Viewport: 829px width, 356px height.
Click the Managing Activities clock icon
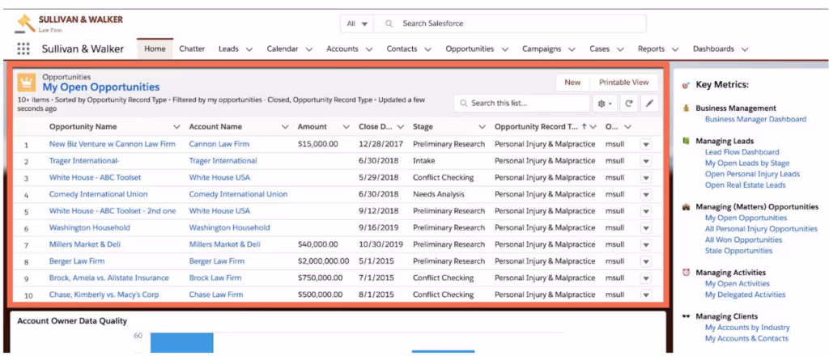point(687,273)
